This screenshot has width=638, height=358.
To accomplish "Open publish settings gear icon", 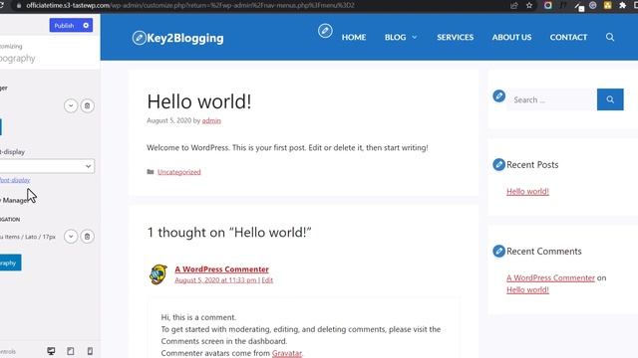I will (86, 25).
